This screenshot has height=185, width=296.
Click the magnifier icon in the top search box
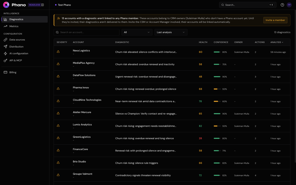(x=223, y=5)
